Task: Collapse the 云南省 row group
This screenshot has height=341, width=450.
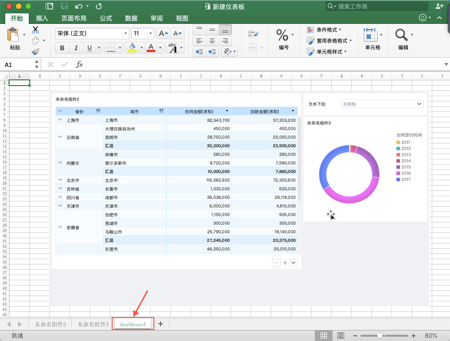Action: tap(60, 137)
